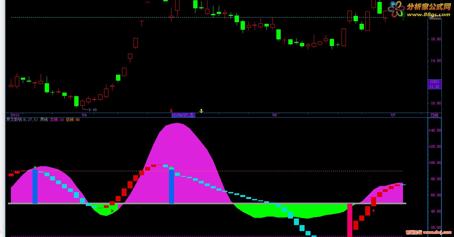This screenshot has width=454, height=237.
Task: Click the 06 month label on the time axis
Action: (x=274, y=115)
